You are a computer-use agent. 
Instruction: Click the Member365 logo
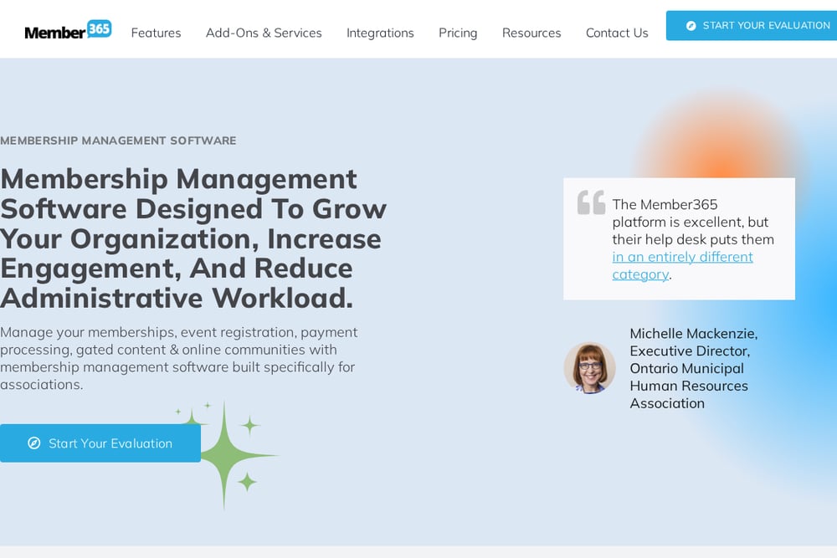(68, 30)
